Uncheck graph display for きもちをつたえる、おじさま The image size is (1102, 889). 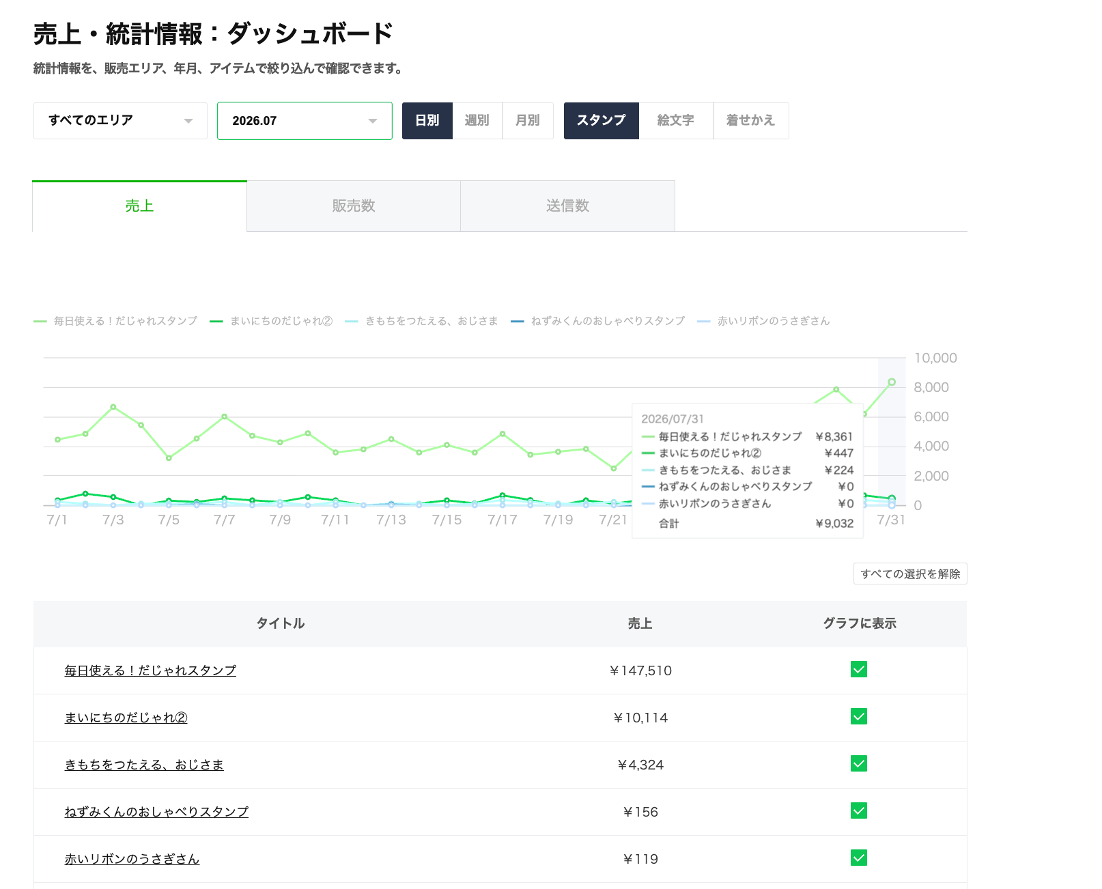[859, 763]
